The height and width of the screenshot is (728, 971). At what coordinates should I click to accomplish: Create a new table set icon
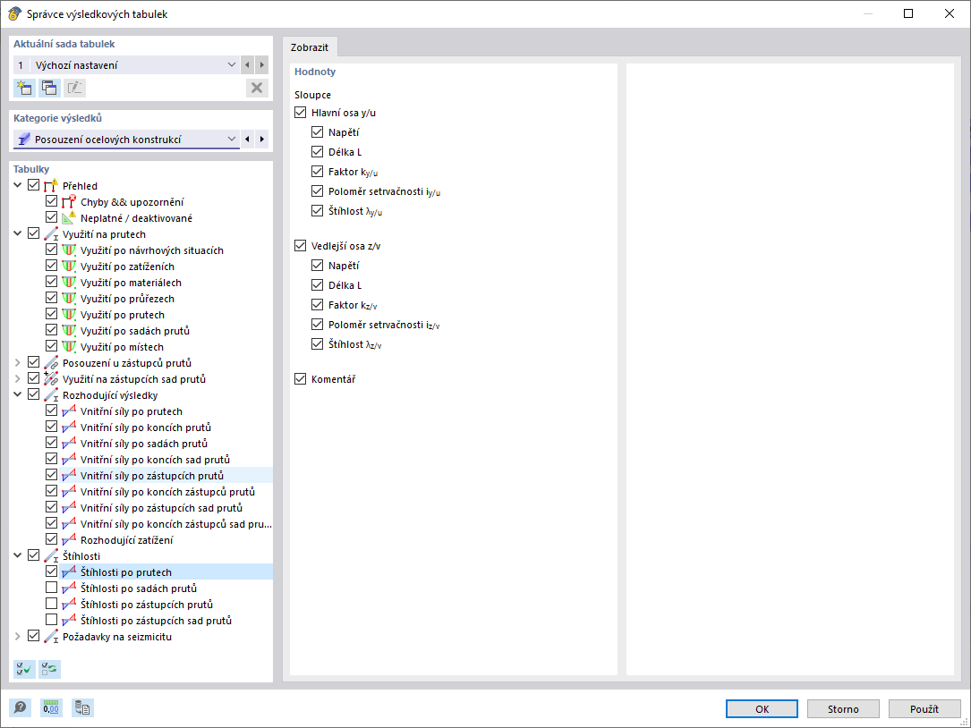point(25,88)
